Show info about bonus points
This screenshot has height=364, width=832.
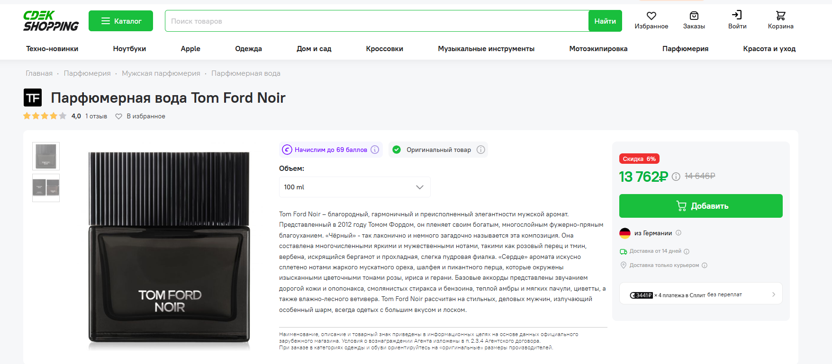(375, 150)
